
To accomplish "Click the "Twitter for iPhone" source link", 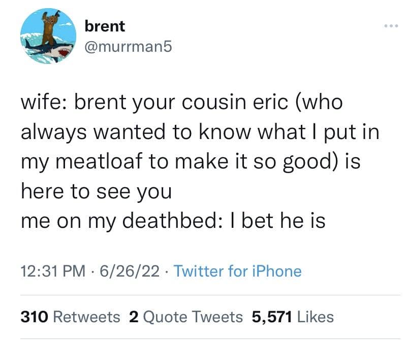I will tap(237, 271).
